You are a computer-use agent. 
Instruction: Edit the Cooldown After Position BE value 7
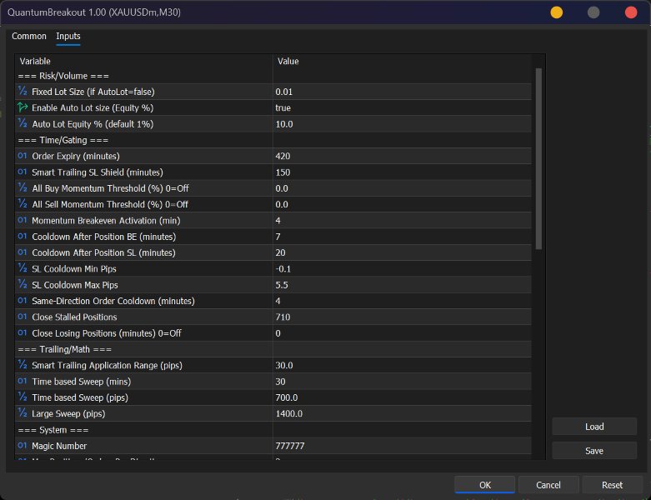[x=402, y=237]
